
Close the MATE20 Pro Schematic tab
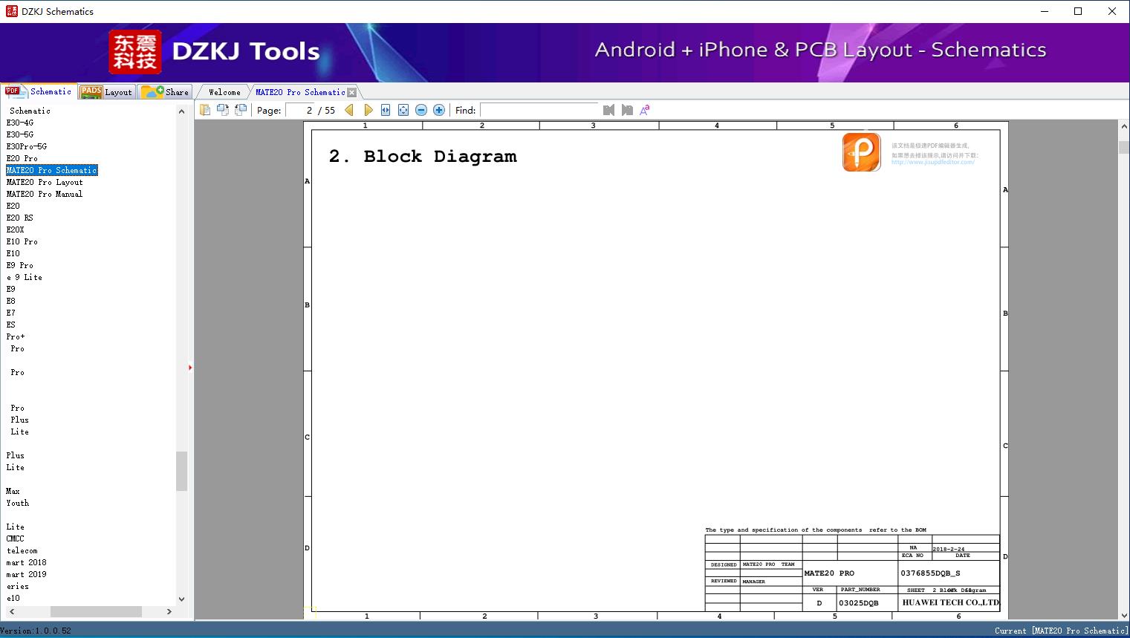click(x=352, y=93)
